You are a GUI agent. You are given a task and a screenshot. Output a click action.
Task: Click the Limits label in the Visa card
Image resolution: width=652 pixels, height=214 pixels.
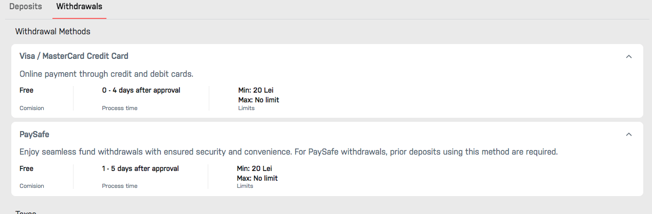(x=246, y=108)
